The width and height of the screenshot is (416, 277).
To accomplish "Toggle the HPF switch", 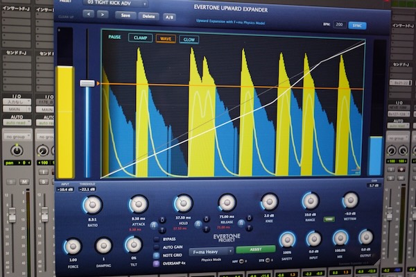I will click(241, 261).
